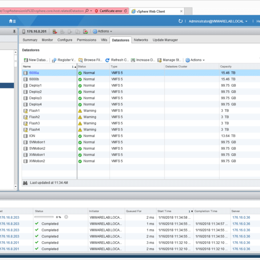Switch to the VMs tab

(x=104, y=40)
